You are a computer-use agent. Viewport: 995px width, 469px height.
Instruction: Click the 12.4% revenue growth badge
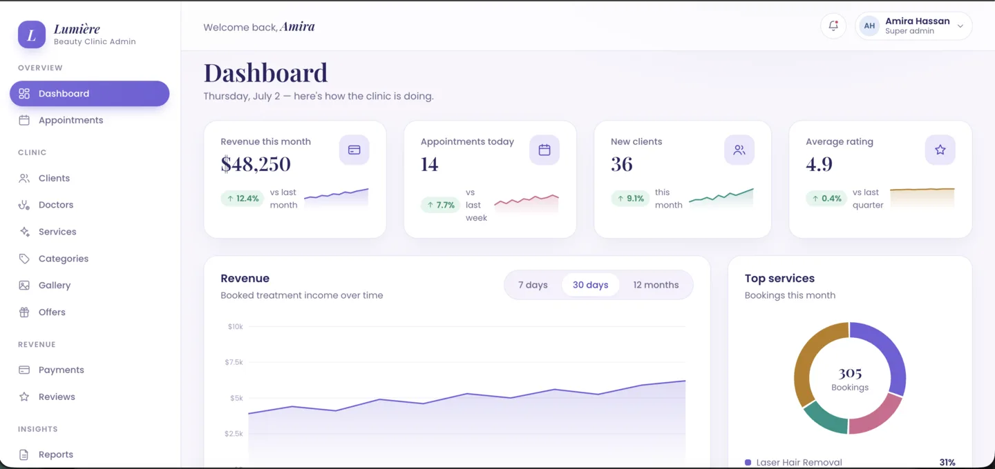[242, 199]
